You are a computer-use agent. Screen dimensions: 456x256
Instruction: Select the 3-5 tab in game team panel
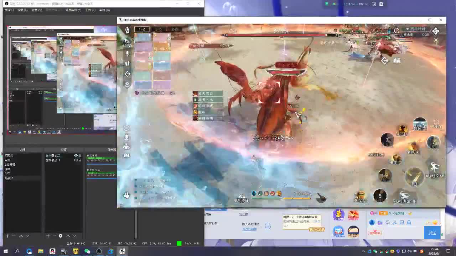click(x=158, y=29)
